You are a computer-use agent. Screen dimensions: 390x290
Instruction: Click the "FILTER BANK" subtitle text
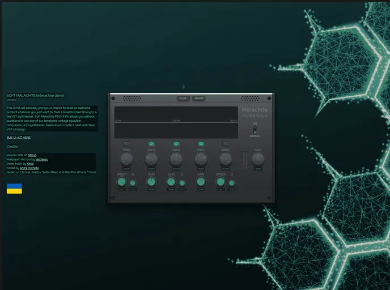click(x=255, y=116)
